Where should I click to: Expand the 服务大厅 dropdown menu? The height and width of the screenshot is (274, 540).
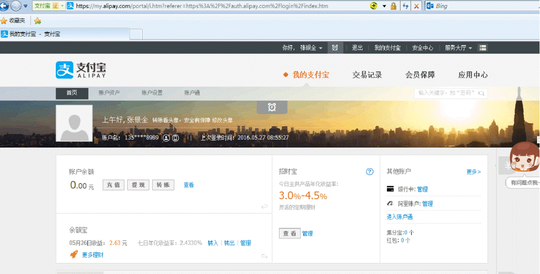(x=458, y=47)
